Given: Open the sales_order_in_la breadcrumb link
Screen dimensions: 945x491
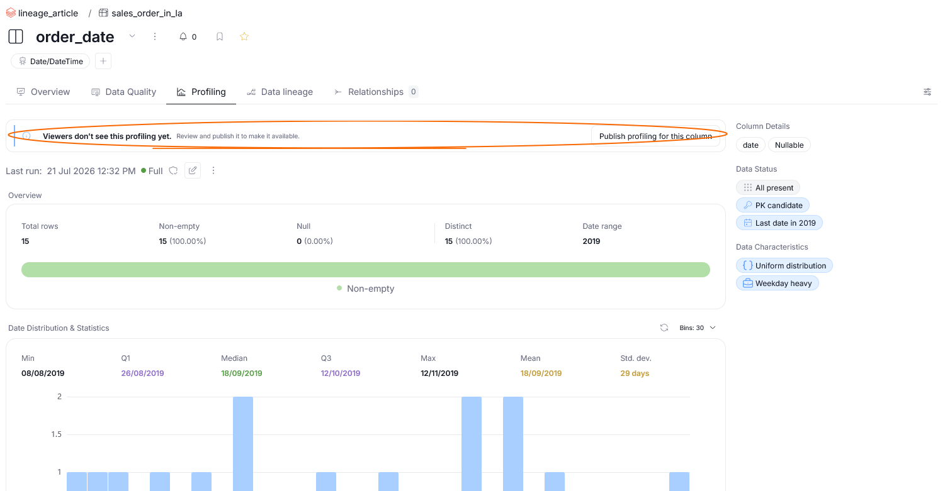Looking at the screenshot, I should click(x=147, y=13).
